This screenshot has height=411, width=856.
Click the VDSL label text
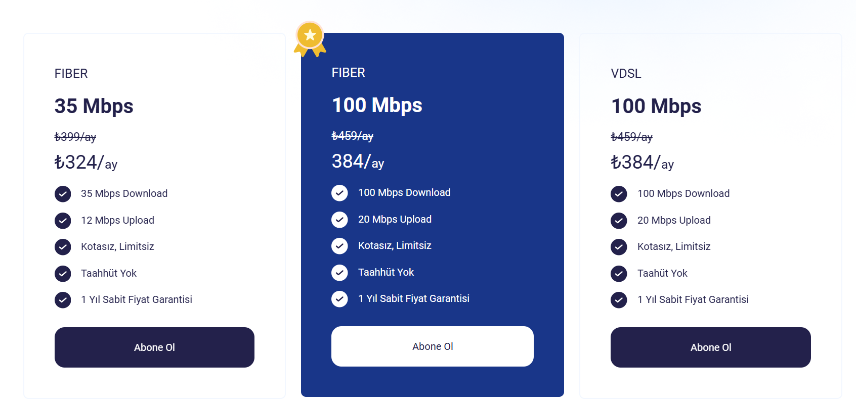point(626,74)
